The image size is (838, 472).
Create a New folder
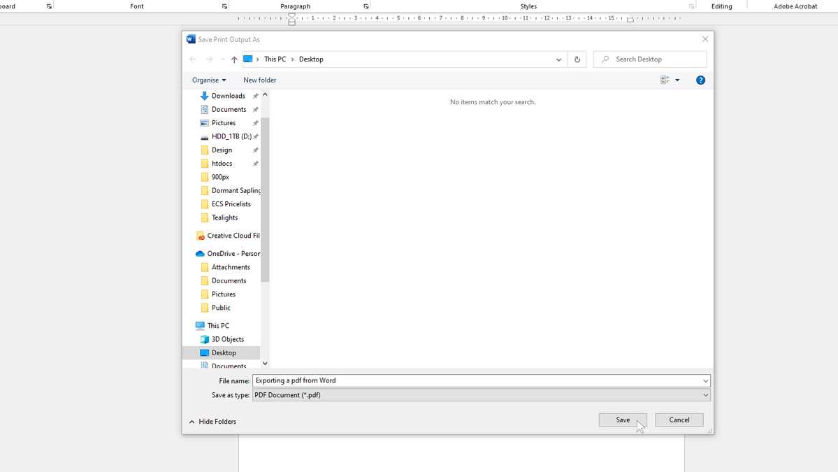259,80
